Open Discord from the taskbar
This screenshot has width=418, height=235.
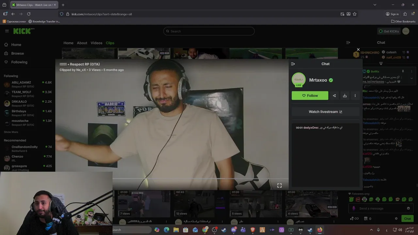pyautogui.click(x=233, y=230)
